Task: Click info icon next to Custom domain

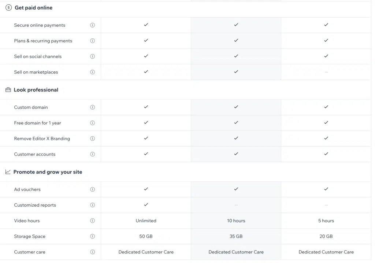Action: tap(92, 107)
